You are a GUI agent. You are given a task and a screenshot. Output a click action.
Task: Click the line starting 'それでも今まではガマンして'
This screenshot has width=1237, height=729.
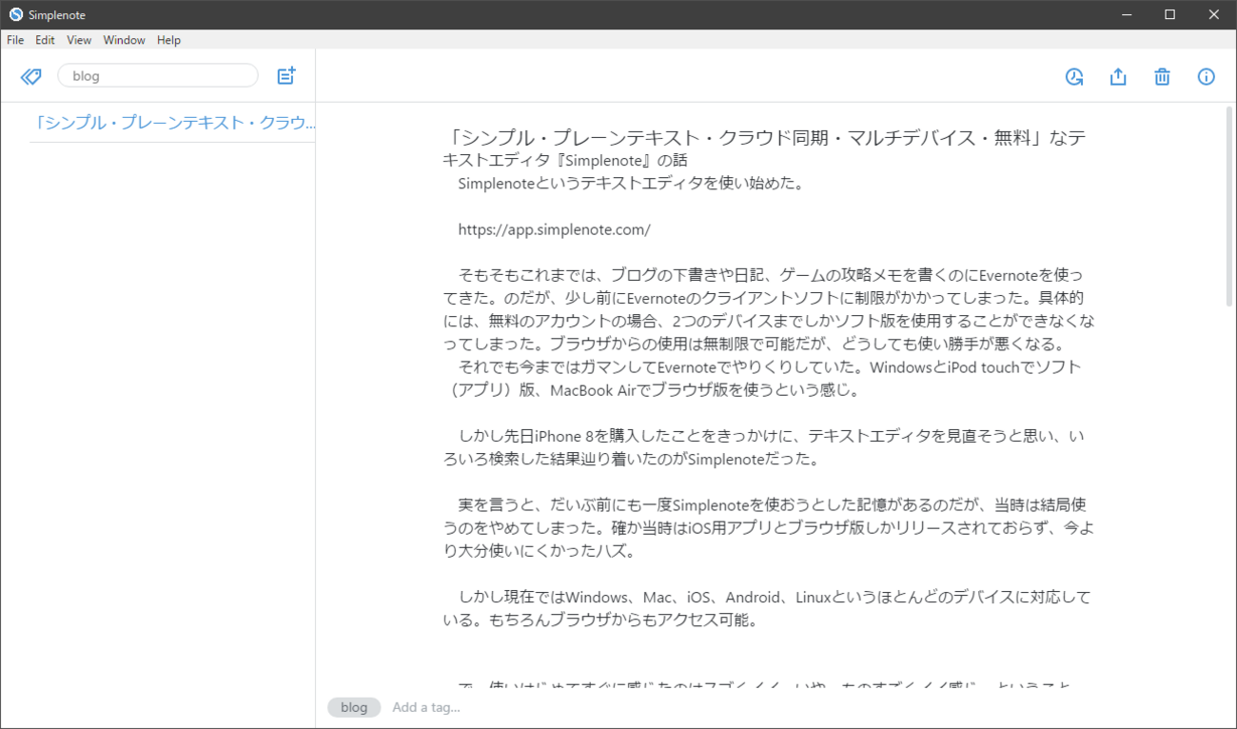coord(763,378)
